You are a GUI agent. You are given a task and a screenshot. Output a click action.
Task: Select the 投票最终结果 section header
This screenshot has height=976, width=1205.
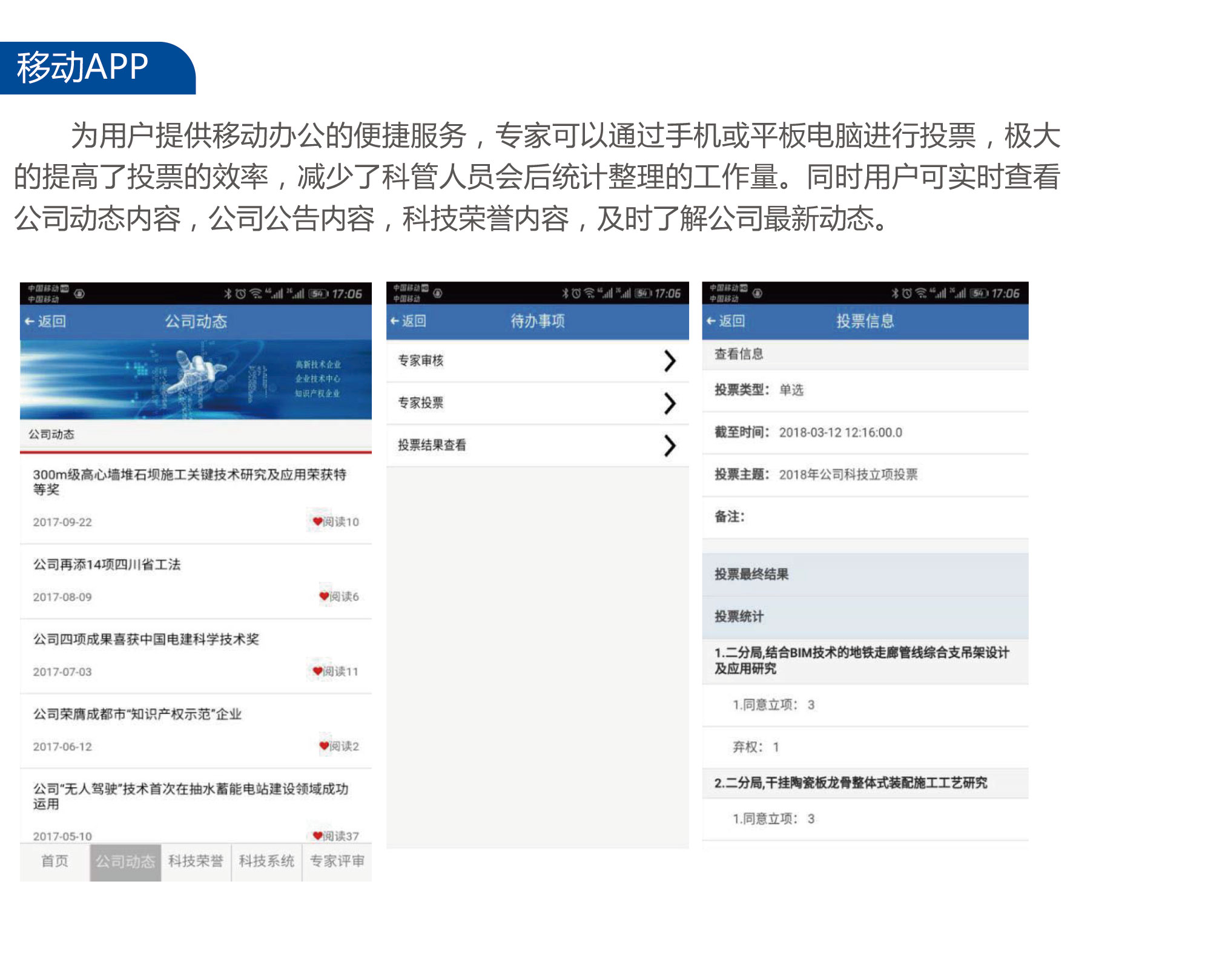point(751,574)
